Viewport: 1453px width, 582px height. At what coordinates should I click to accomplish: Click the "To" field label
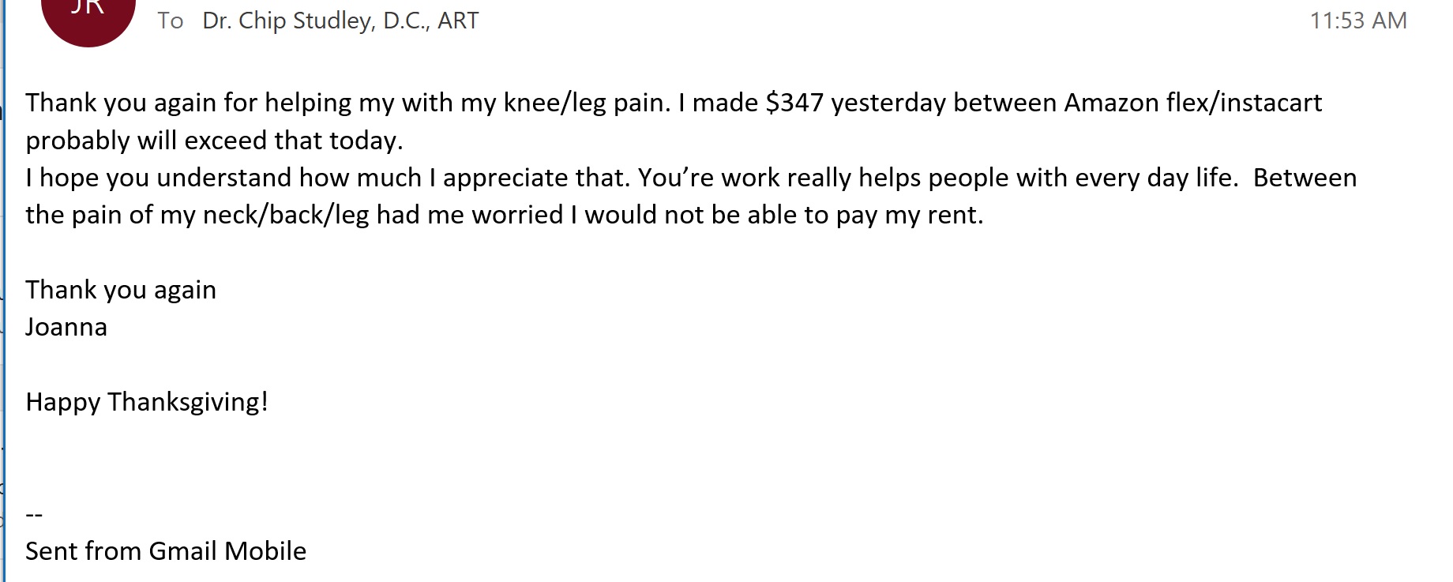tap(170, 21)
